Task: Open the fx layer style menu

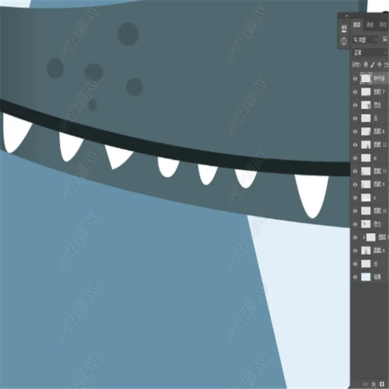Action: [x=373, y=384]
